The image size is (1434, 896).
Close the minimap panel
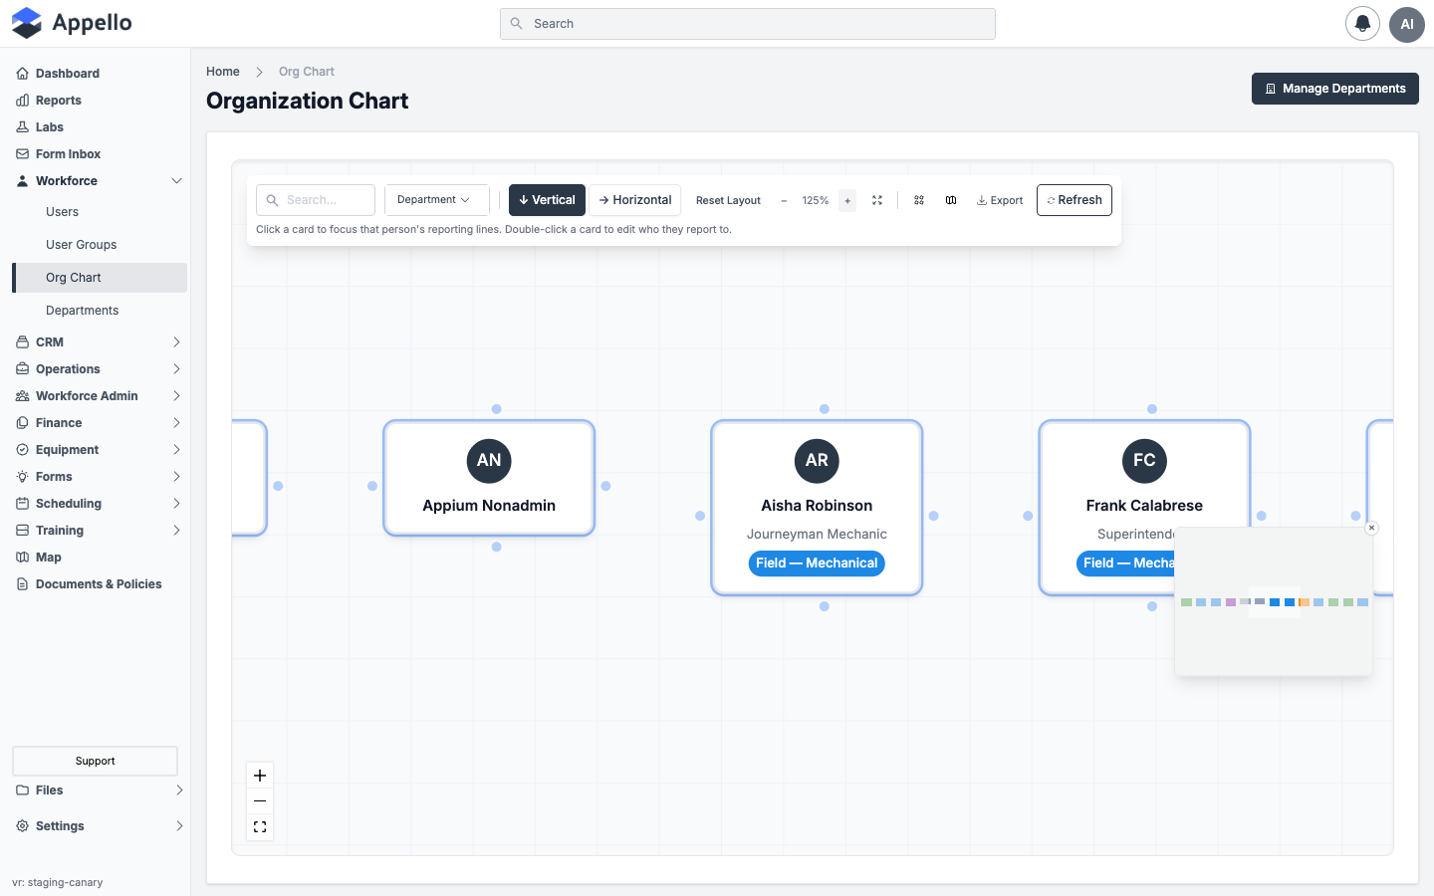[1371, 528]
